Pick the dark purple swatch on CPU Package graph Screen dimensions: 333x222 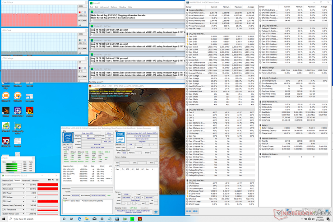[79, 68]
